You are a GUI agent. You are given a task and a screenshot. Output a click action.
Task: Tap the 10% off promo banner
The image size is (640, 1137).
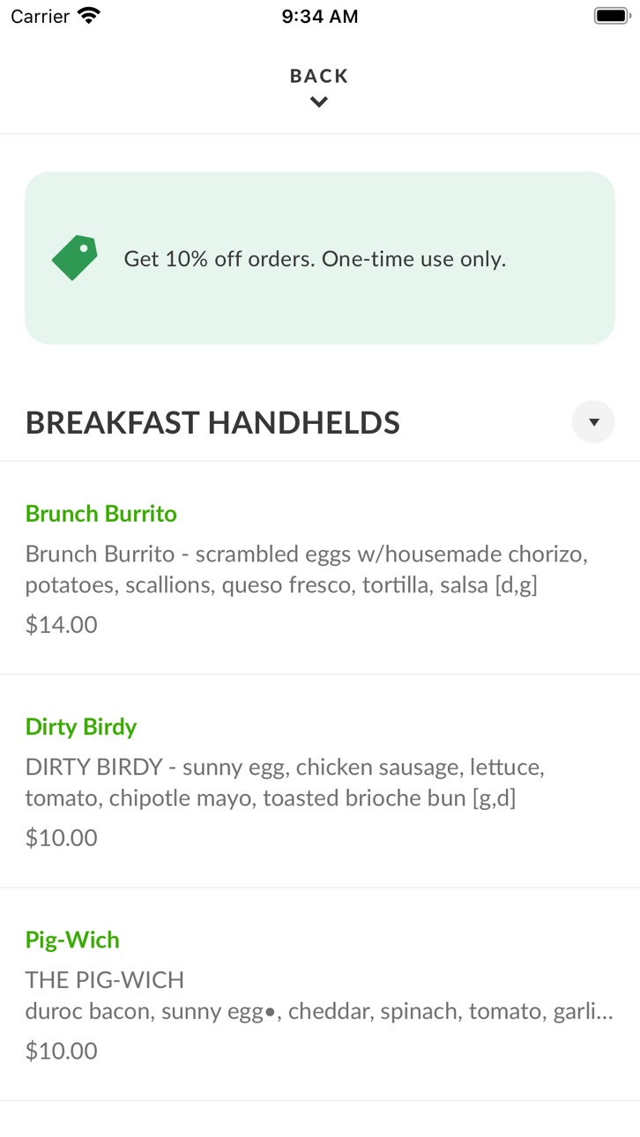point(320,257)
